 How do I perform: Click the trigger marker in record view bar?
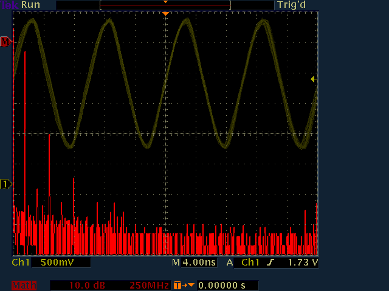coord(165,2)
